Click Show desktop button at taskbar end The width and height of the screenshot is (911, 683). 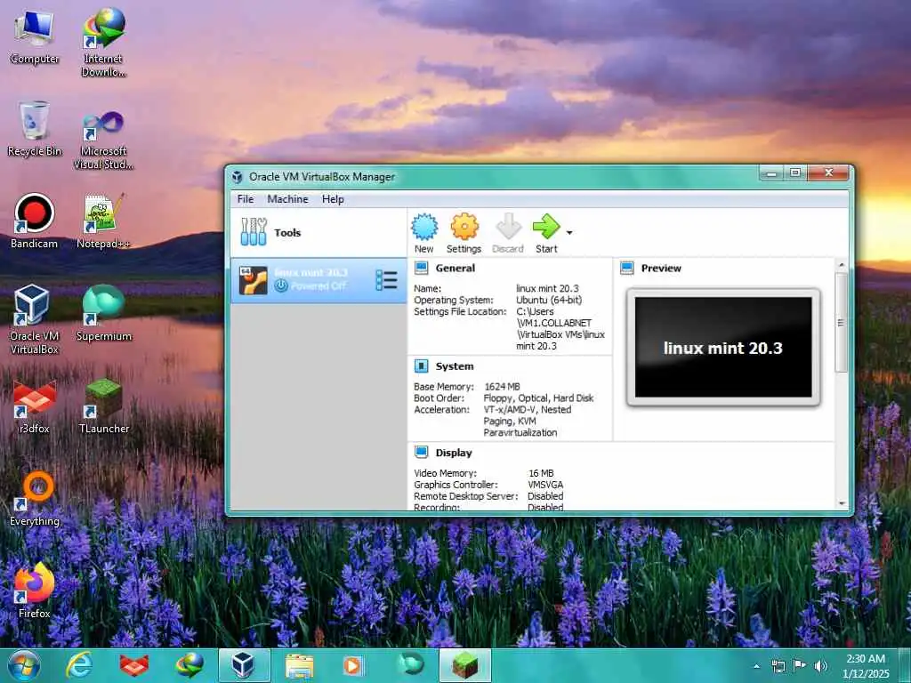(905, 665)
